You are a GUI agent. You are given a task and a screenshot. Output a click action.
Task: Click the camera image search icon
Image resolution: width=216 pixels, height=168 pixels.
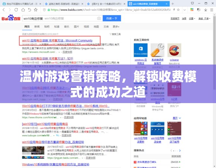pyautogui.click(x=99, y=18)
